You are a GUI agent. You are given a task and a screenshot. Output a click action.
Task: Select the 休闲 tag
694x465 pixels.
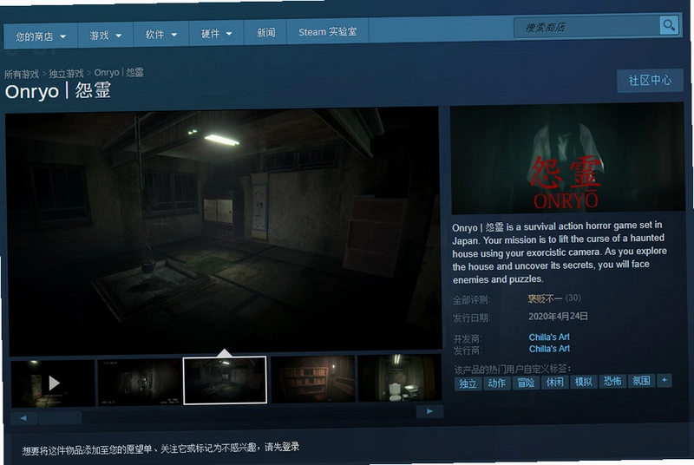click(x=554, y=382)
